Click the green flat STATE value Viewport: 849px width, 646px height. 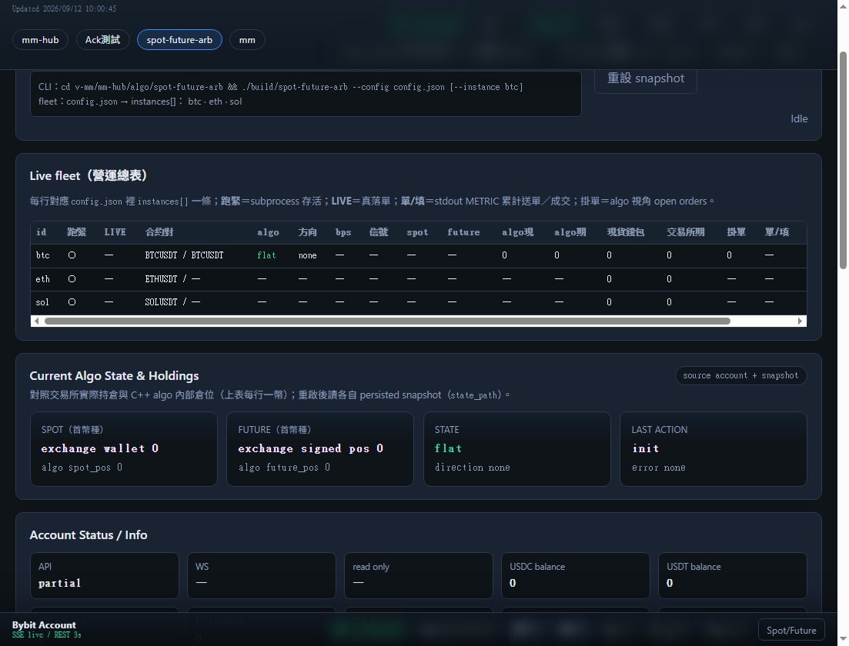click(x=448, y=448)
